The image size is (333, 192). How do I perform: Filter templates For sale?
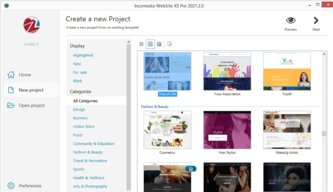click(80, 72)
